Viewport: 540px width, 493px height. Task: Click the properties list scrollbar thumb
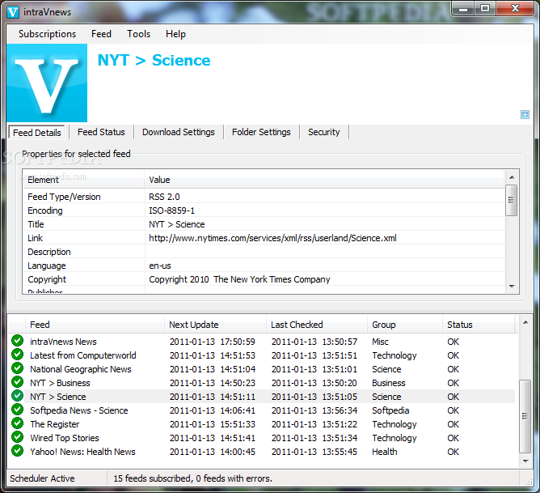tap(512, 200)
